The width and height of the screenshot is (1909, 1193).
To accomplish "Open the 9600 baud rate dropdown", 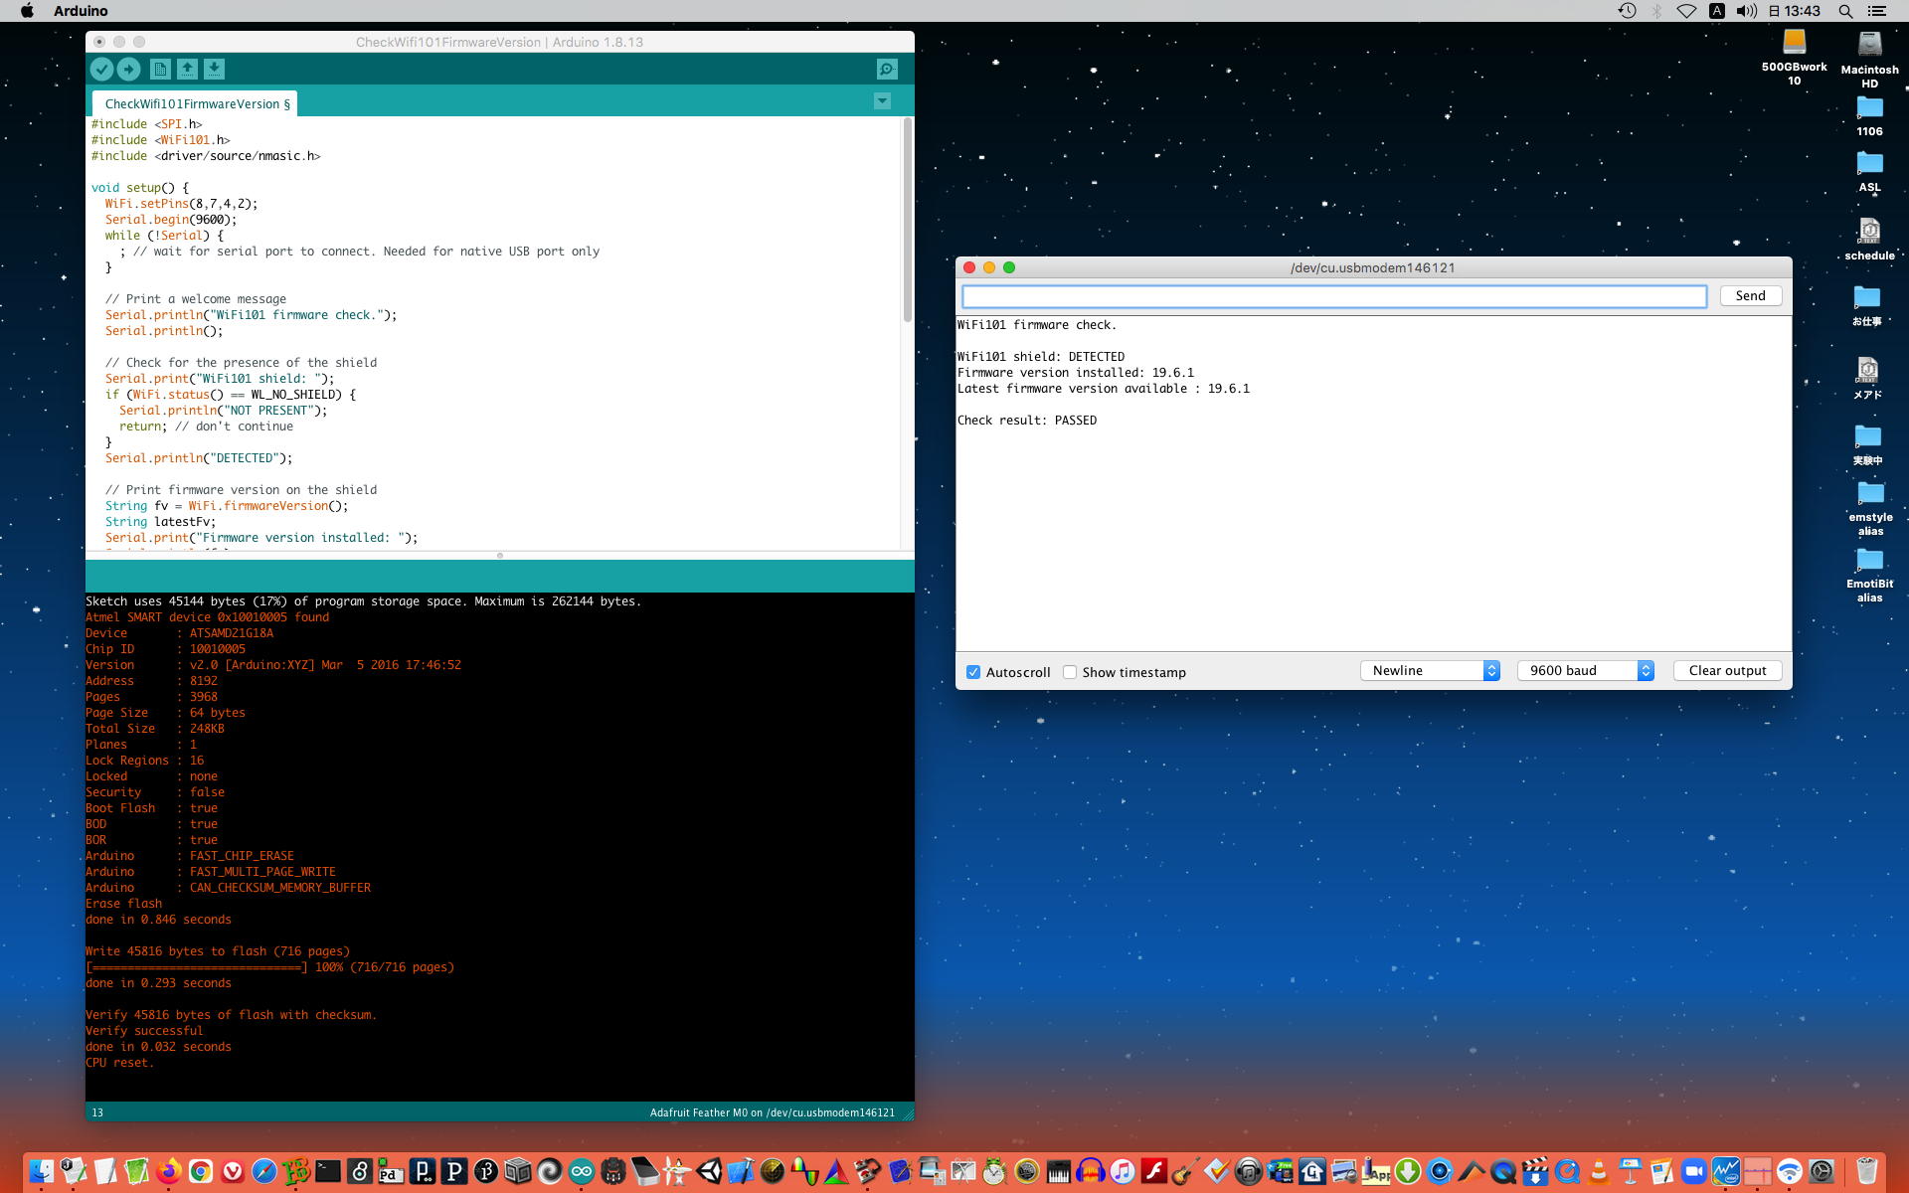I will point(1585,671).
